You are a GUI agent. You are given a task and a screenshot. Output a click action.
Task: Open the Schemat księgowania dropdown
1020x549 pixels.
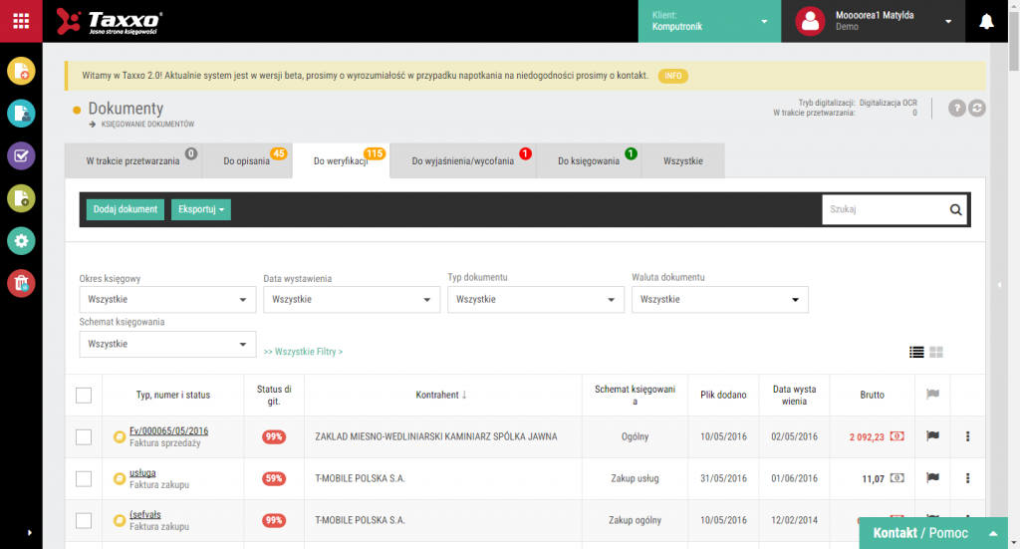click(167, 344)
